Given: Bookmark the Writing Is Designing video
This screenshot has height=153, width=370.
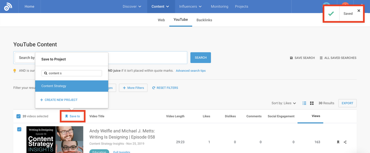Looking at the screenshot, I should [x=338, y=142].
